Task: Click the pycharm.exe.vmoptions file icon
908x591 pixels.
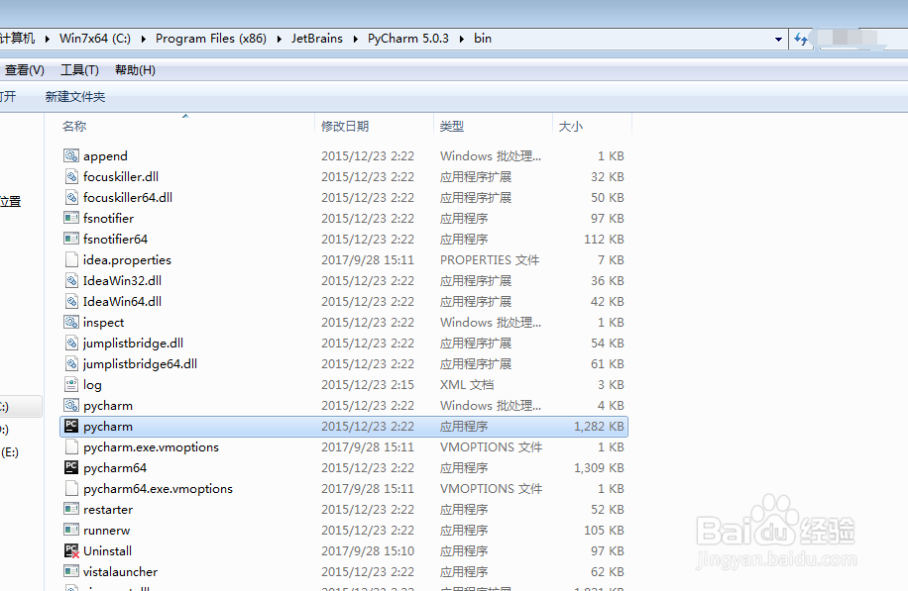Action: coord(71,447)
